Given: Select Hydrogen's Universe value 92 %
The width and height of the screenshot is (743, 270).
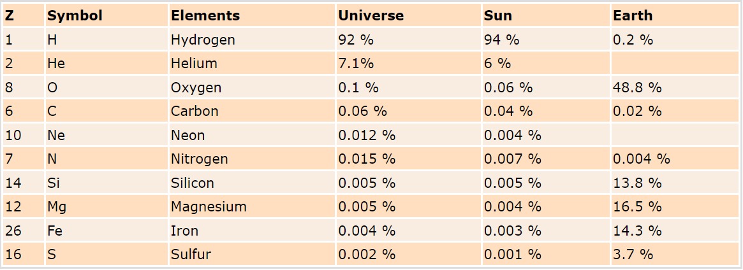Looking at the screenshot, I should coord(355,39).
